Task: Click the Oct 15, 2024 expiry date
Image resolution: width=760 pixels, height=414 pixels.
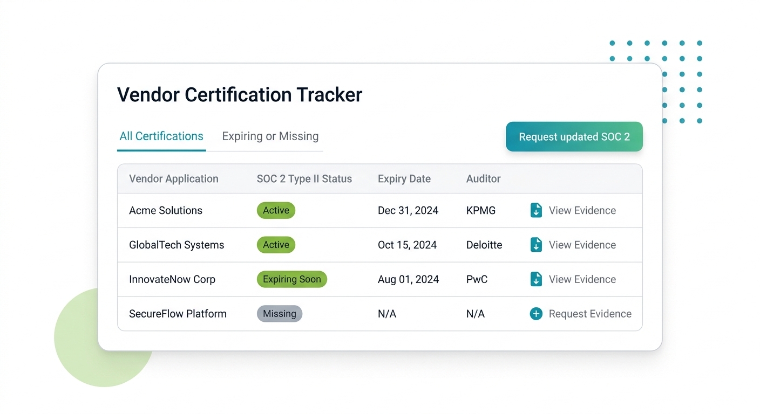Action: [x=407, y=245]
